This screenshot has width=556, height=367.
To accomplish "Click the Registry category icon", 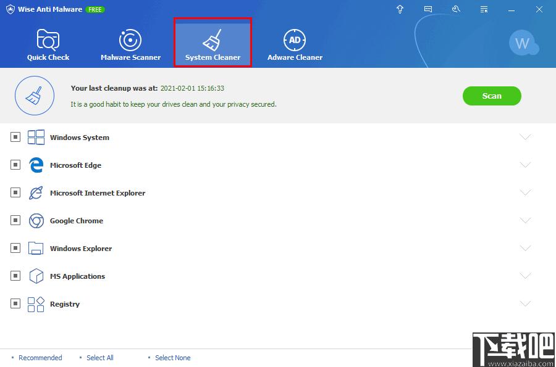I will (36, 304).
